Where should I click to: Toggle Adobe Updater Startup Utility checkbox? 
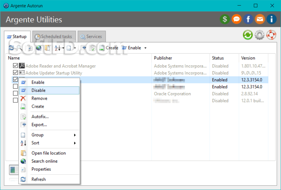[x=15, y=72]
